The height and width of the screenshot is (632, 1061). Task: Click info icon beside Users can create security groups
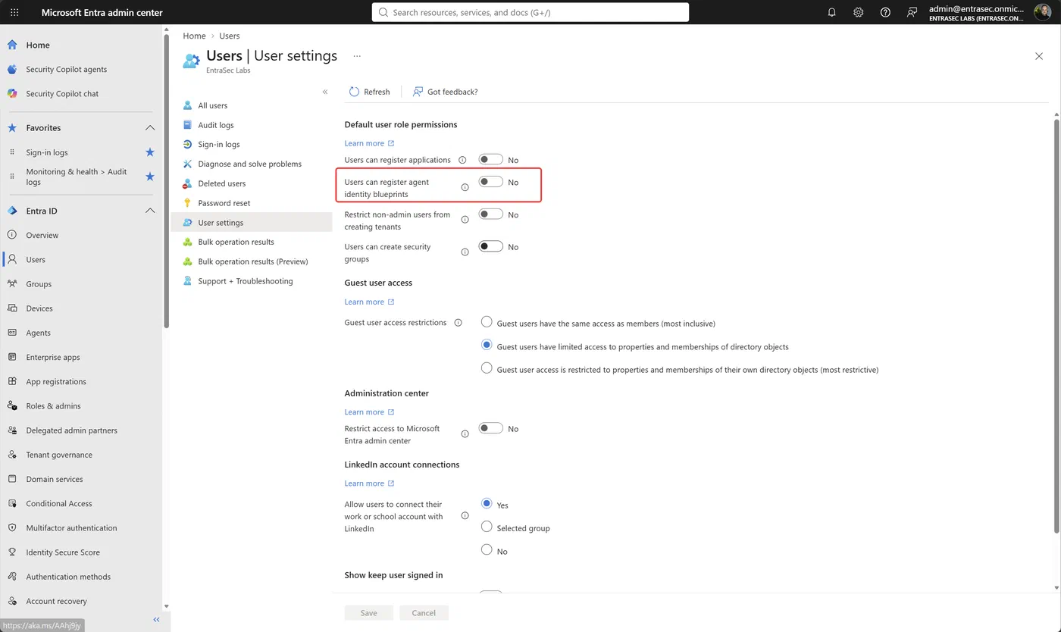pyautogui.click(x=465, y=252)
